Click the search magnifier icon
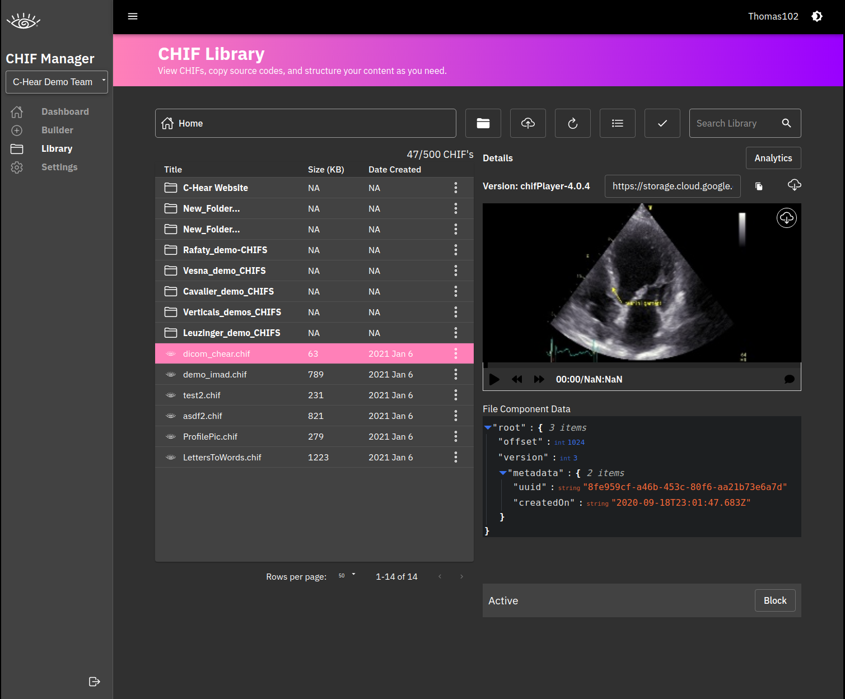 787,123
